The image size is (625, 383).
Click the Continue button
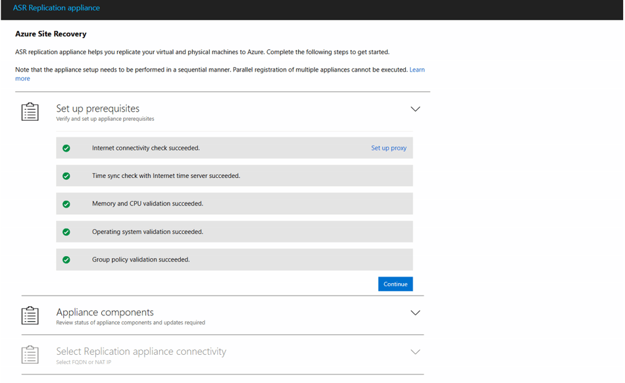click(395, 284)
